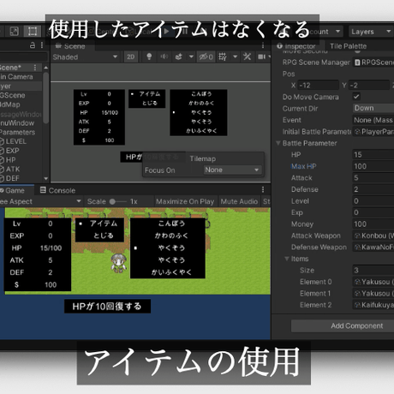This screenshot has height=394, width=394.
Task: Click the Attack Weapon Konbou field
Action: coord(373,236)
